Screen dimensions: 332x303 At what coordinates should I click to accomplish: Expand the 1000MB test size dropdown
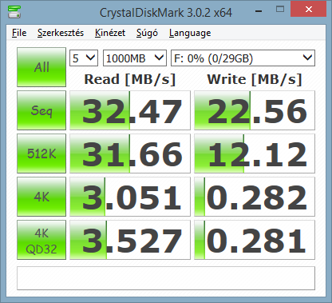click(x=135, y=58)
